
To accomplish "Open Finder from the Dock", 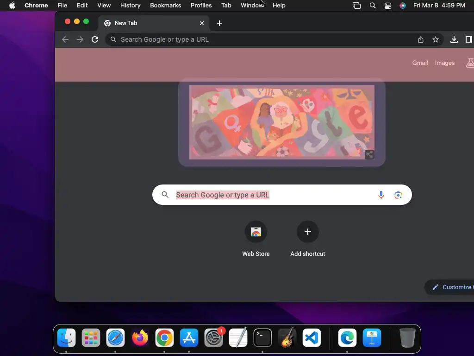I will pyautogui.click(x=66, y=337).
